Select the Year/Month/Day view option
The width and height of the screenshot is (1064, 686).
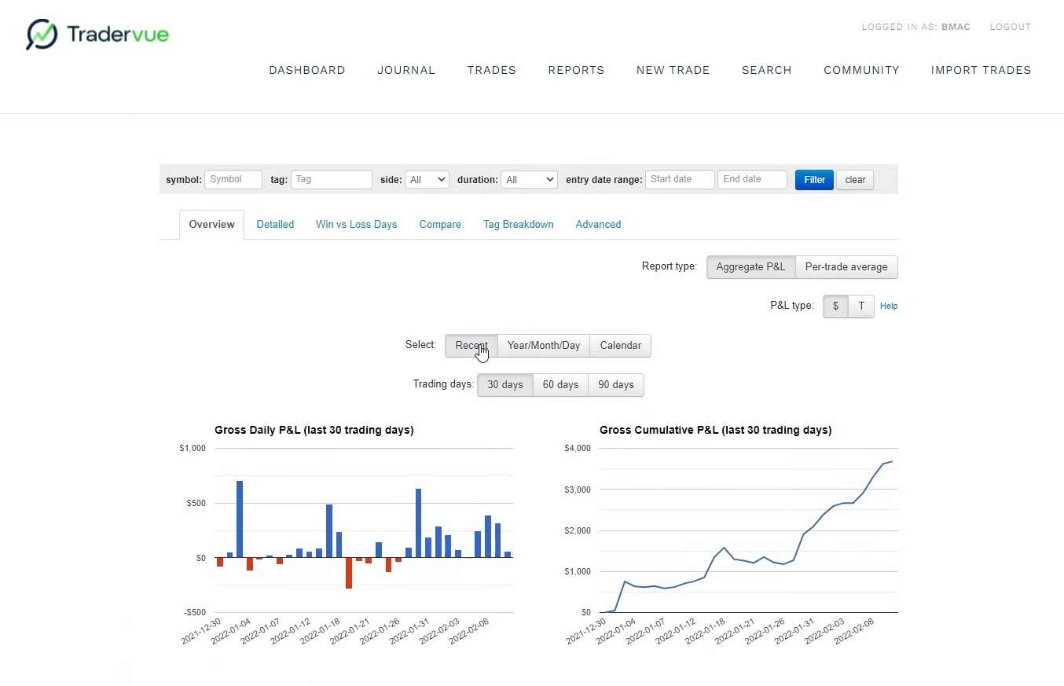click(544, 346)
